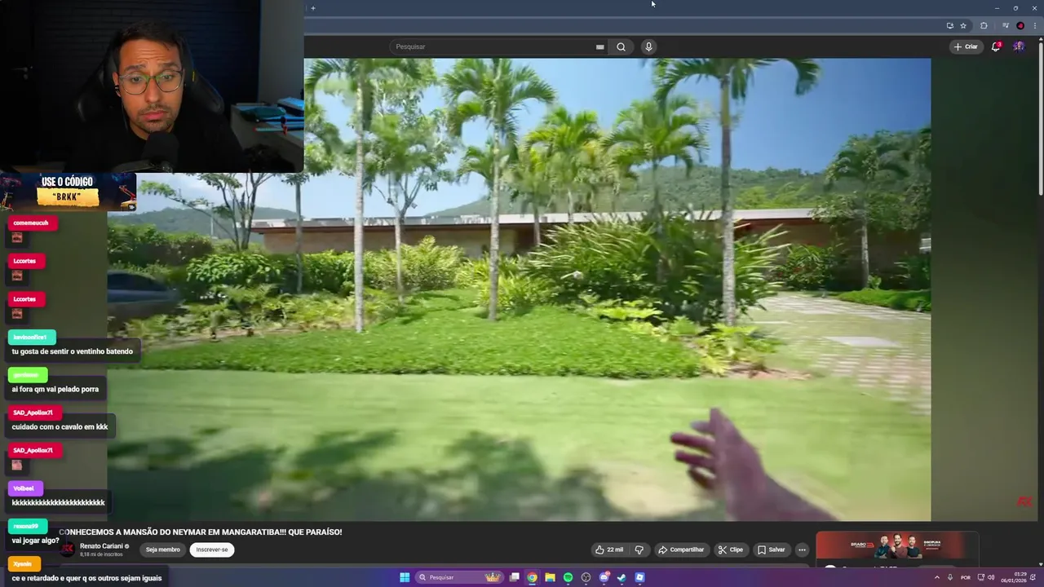This screenshot has width=1044, height=587.
Task: Click chat message 'vai jogar algo?'
Action: [35, 541]
